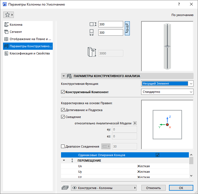Viewport: 198px width, 194px height.
Task: Click the column 3D preview
Action: click(x=167, y=46)
